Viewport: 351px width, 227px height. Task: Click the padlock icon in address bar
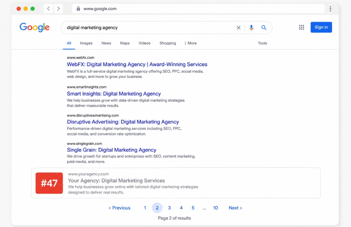pyautogui.click(x=78, y=9)
